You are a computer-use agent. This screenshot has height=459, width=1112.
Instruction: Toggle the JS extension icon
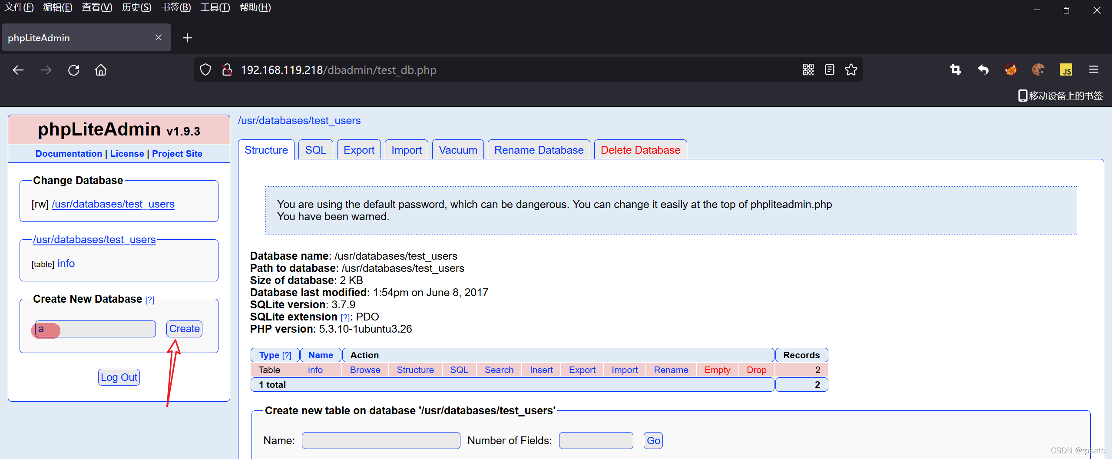pyautogui.click(x=1066, y=69)
